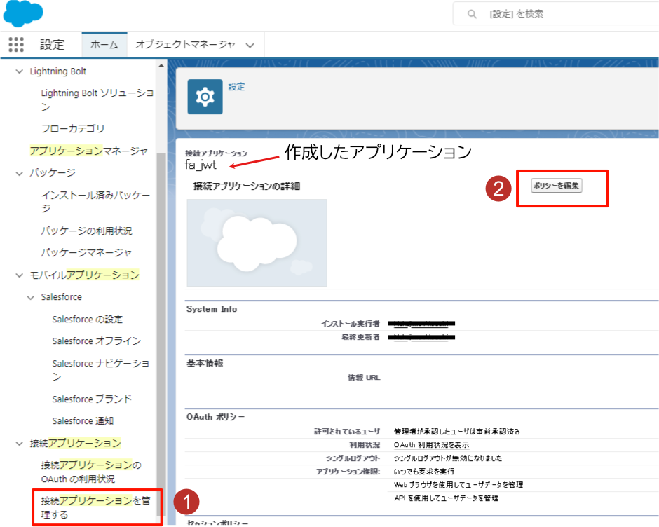The image size is (659, 527).
Task: Click the connected app cloud logo image
Action: coord(257,242)
